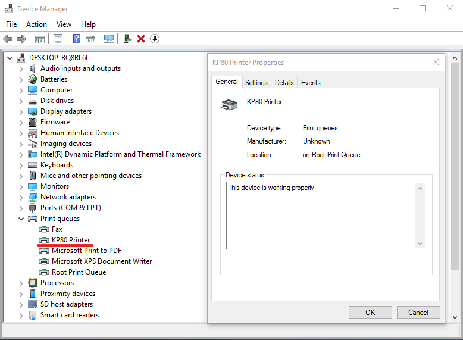
Task: Select the Fax print queue
Action: coord(57,229)
